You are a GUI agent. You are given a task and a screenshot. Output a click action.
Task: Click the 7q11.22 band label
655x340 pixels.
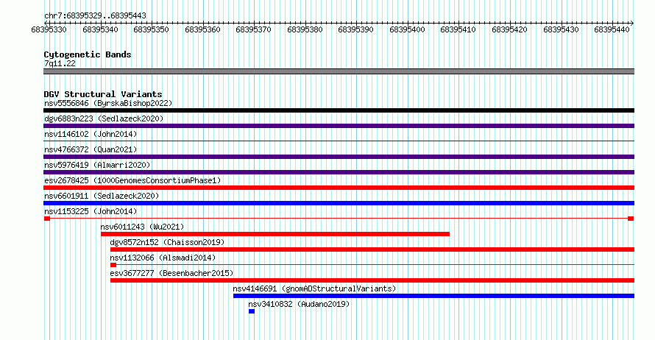click(x=60, y=63)
